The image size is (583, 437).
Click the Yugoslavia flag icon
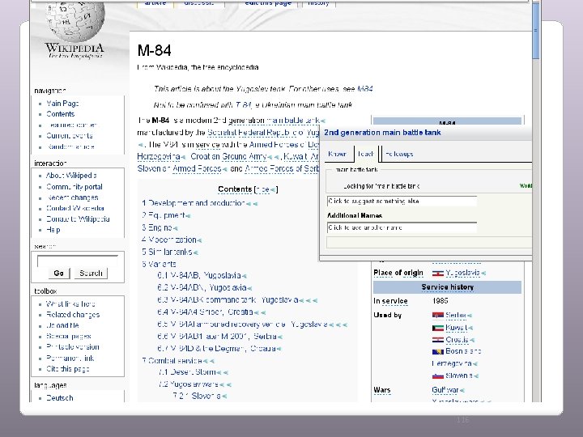[x=437, y=274]
